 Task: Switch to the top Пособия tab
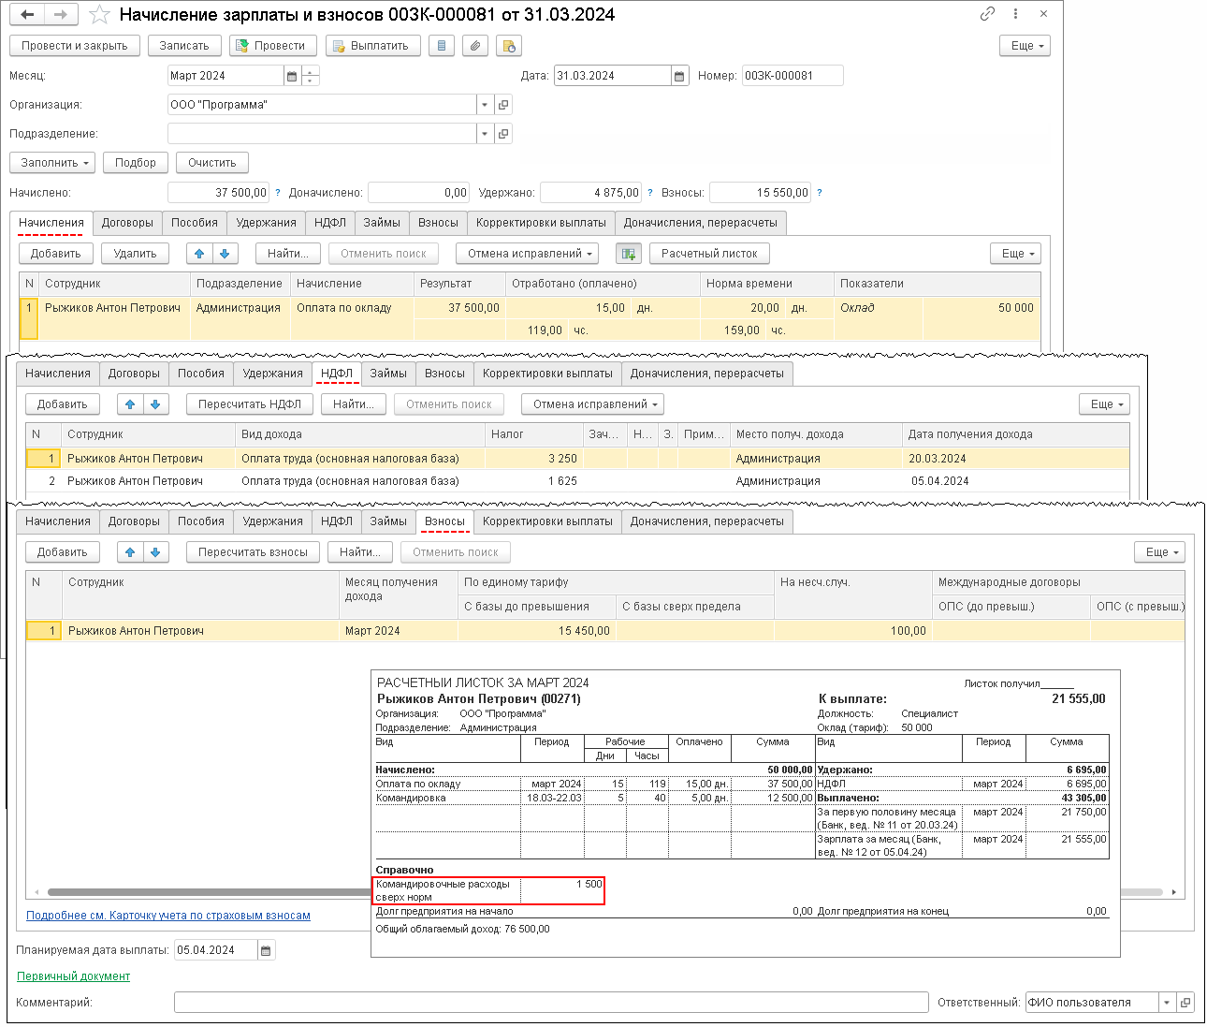click(195, 223)
